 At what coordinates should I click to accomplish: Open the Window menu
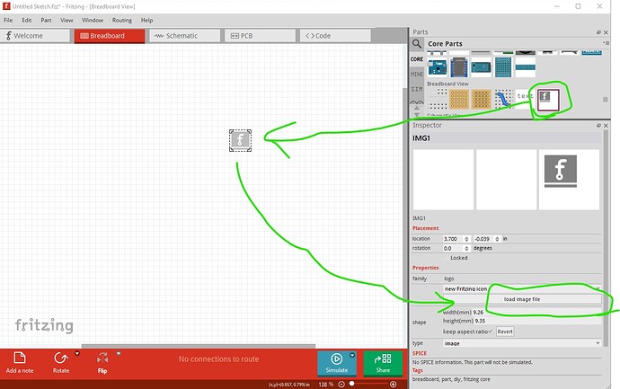(x=93, y=20)
